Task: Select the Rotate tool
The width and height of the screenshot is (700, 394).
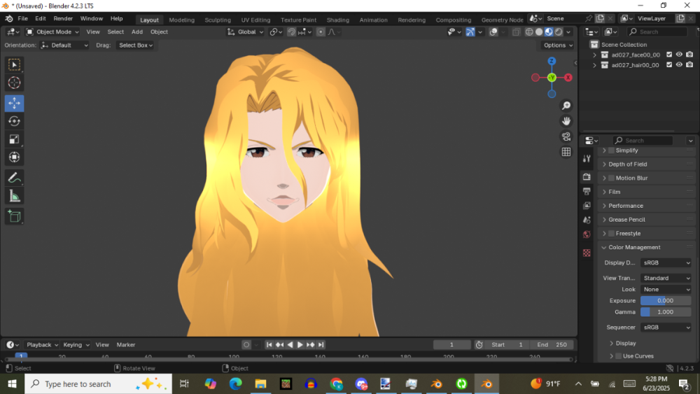Action: [14, 121]
